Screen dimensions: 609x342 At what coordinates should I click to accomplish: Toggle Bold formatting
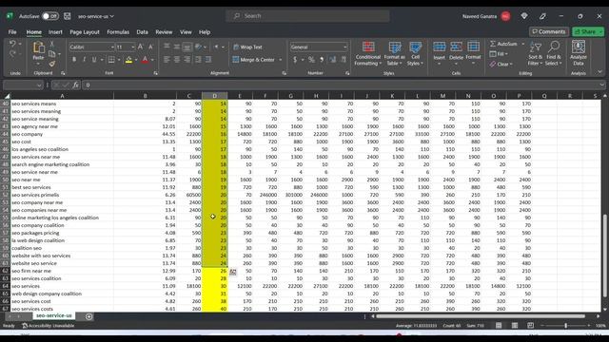[x=74, y=60]
